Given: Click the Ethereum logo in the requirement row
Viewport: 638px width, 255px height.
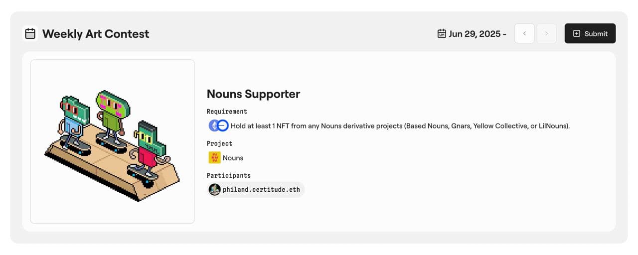Looking at the screenshot, I should [x=214, y=126].
